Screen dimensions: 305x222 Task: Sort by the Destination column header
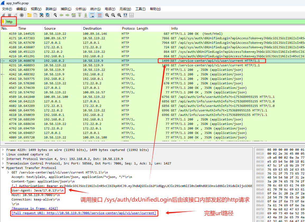[x=101, y=28]
